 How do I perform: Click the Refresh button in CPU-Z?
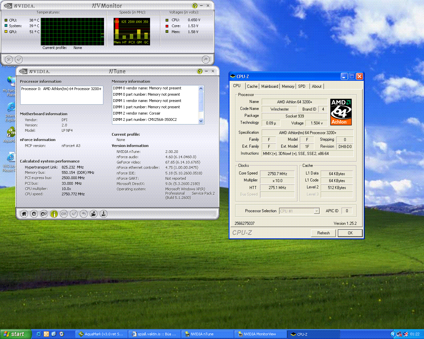[x=323, y=233]
